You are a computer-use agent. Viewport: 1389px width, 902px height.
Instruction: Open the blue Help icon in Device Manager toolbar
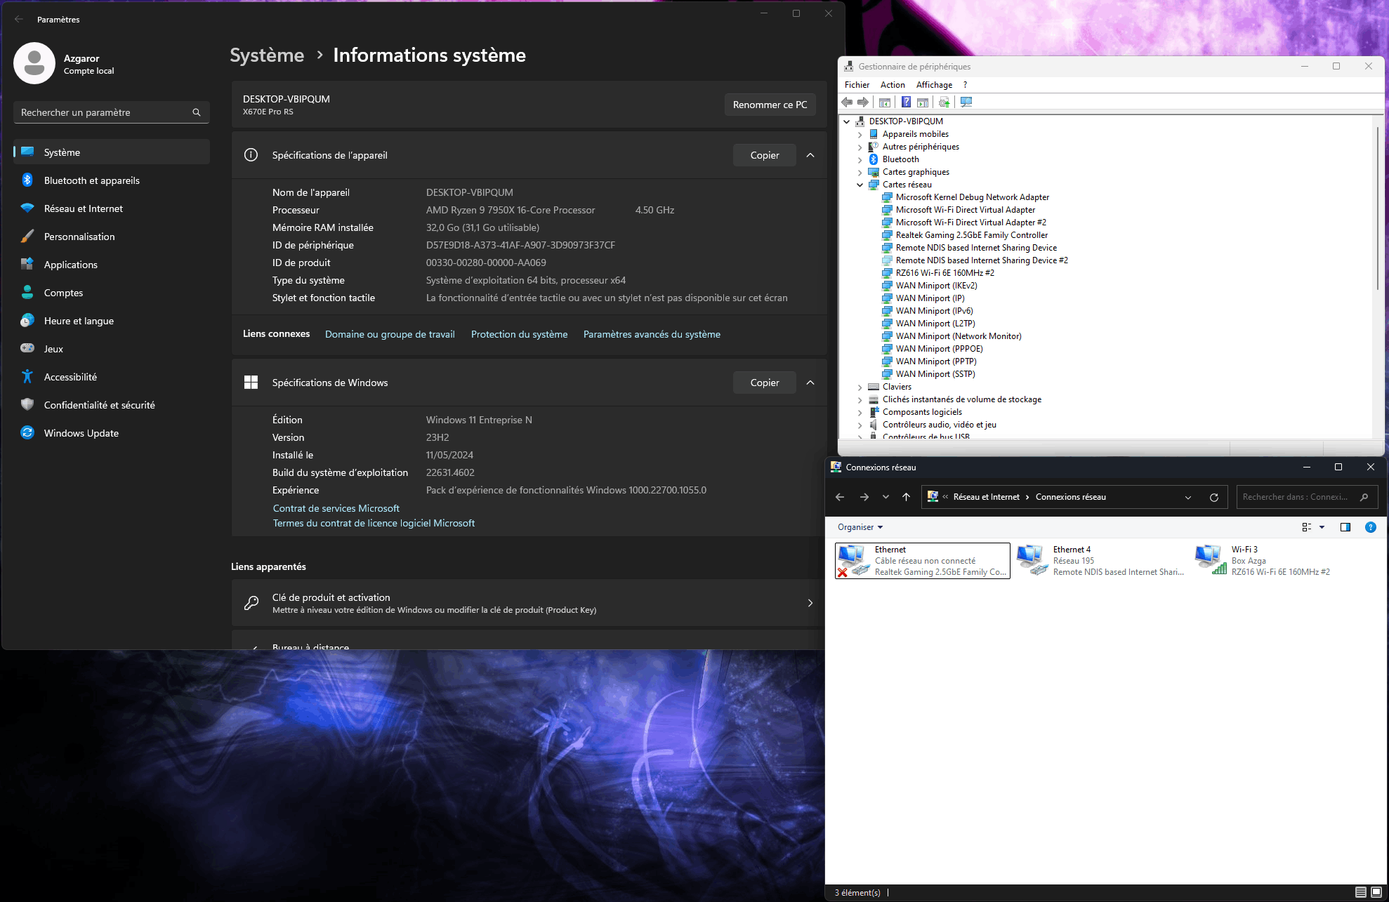906,102
